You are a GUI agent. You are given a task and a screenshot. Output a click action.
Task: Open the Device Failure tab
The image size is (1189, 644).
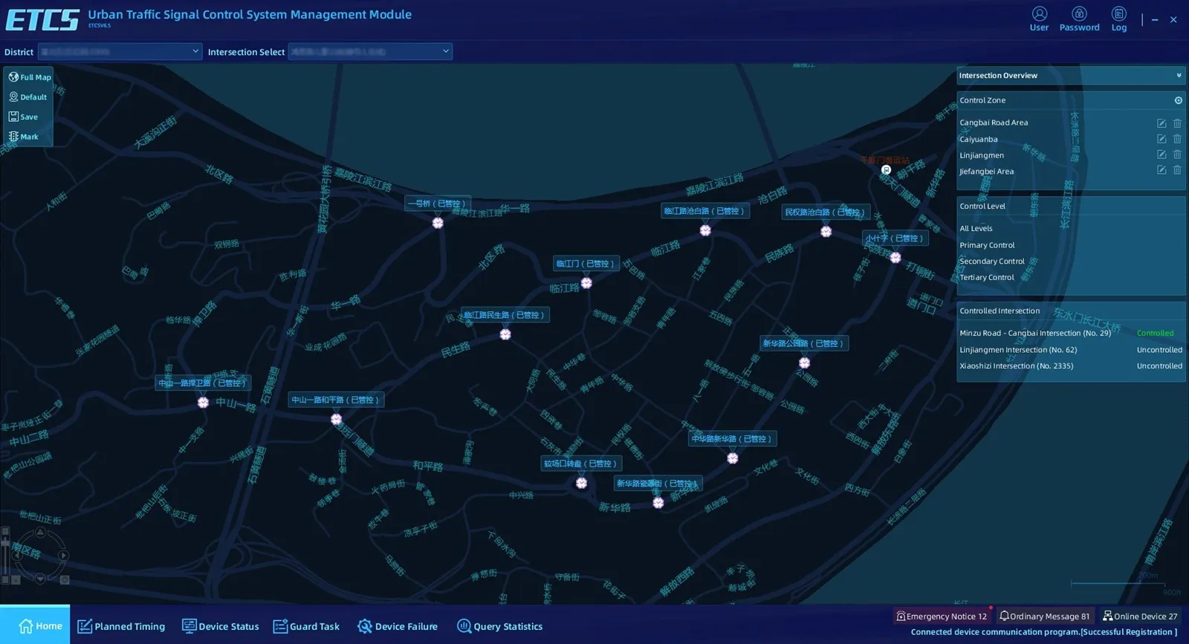pyautogui.click(x=398, y=626)
